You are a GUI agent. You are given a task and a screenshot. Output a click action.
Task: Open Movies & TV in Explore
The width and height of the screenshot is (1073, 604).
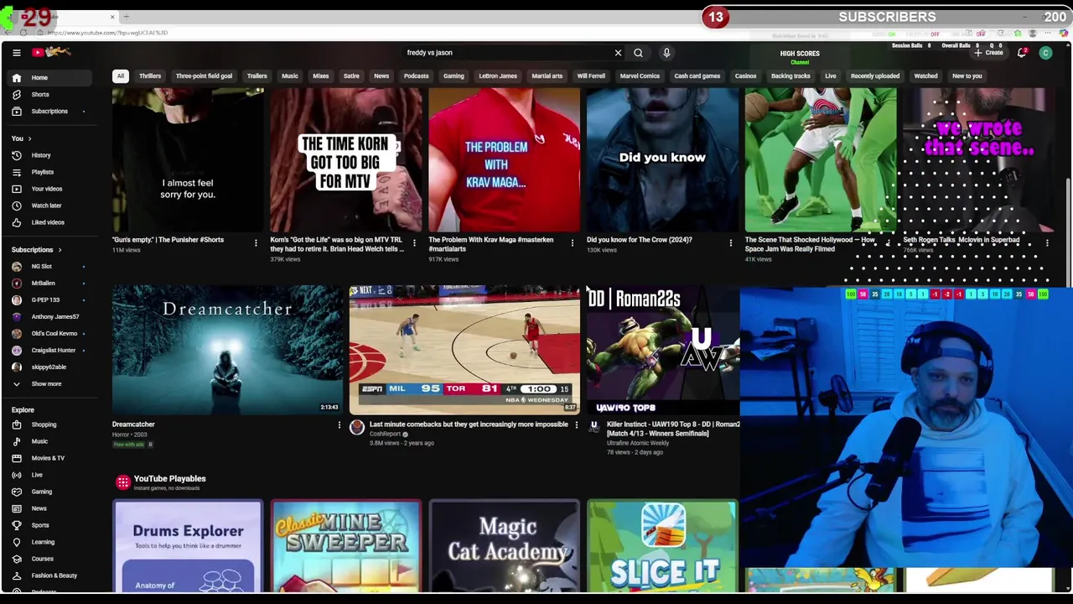pos(50,458)
